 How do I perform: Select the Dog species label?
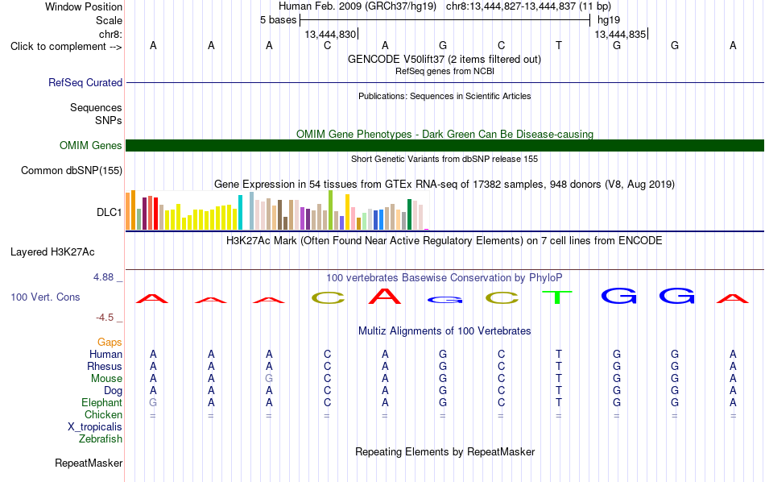113,391
